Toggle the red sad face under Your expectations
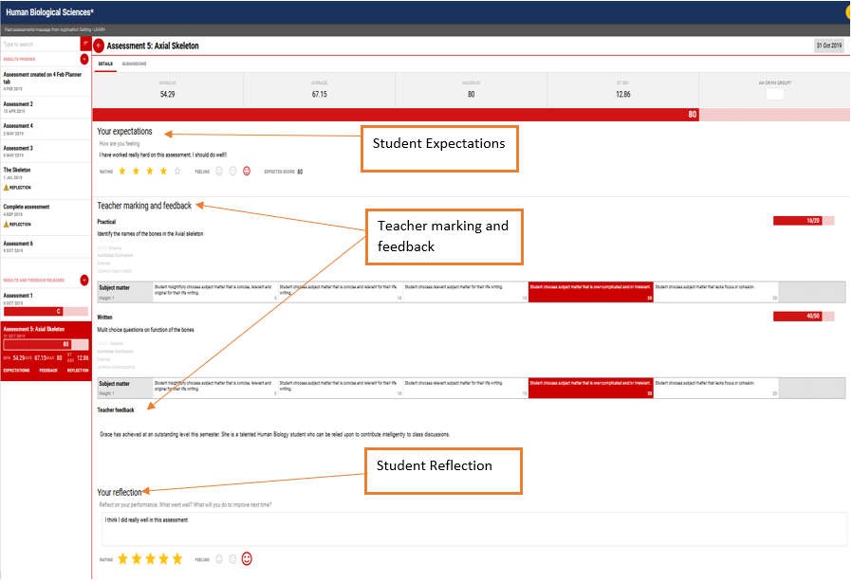Screen dimensions: 853x582 click(247, 171)
